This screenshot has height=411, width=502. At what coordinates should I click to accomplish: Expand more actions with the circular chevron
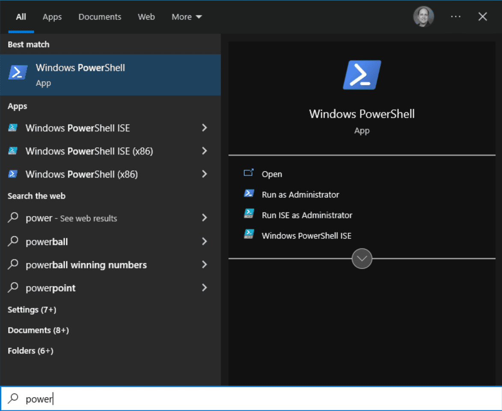coord(362,259)
